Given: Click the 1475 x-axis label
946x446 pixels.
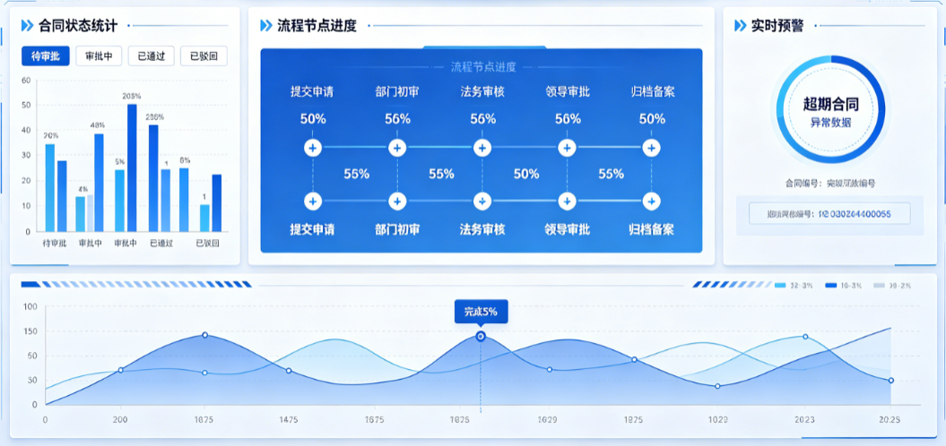Looking at the screenshot, I should coord(289,419).
